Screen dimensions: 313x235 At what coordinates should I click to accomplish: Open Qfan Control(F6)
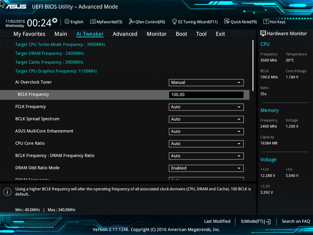point(147,22)
